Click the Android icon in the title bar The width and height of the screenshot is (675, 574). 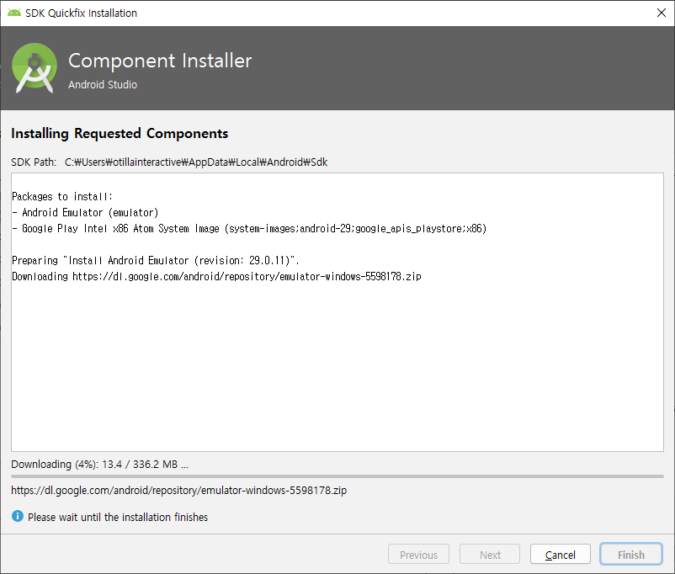coord(14,13)
